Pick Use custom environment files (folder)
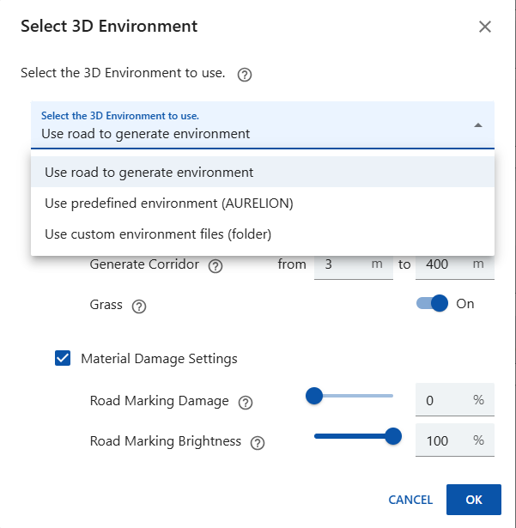Screen dimensions: 516x528 coord(158,234)
